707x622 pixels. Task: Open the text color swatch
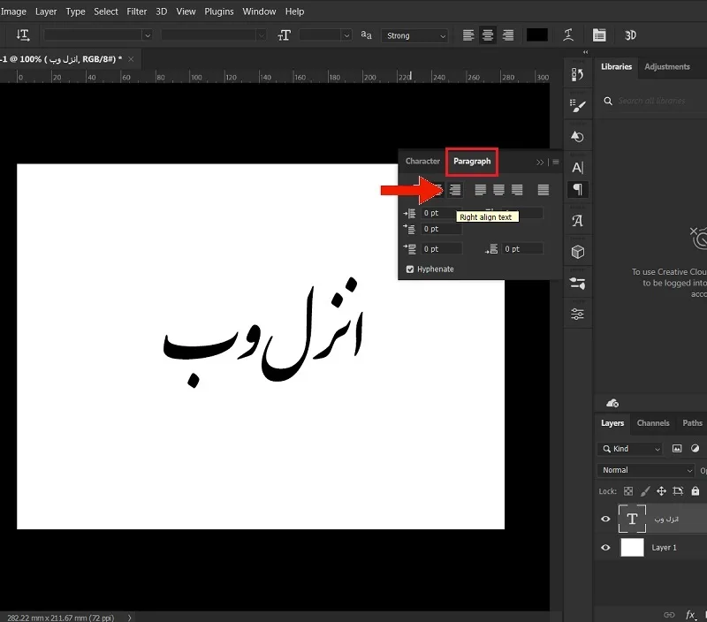[537, 35]
